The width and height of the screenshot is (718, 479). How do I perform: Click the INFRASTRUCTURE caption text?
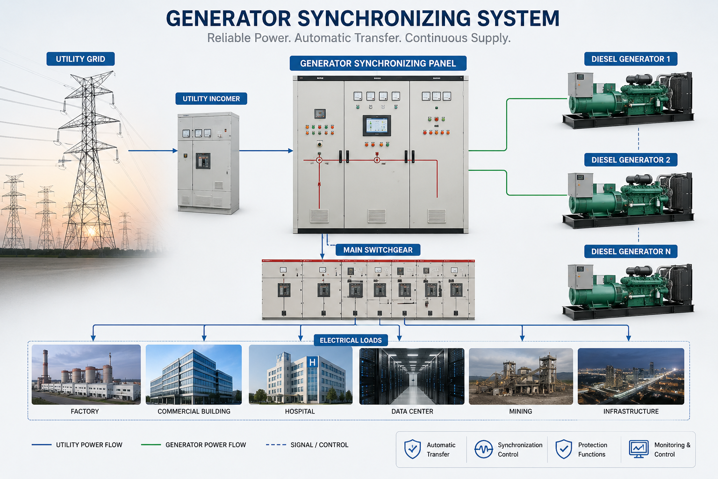point(631,412)
